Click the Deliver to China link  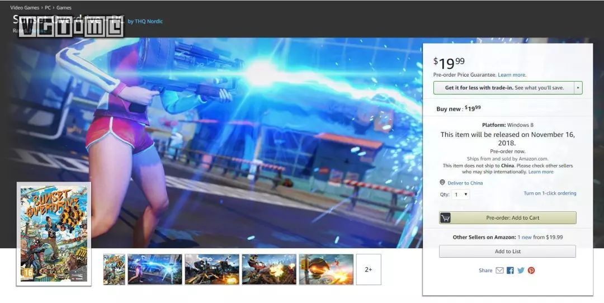(465, 183)
